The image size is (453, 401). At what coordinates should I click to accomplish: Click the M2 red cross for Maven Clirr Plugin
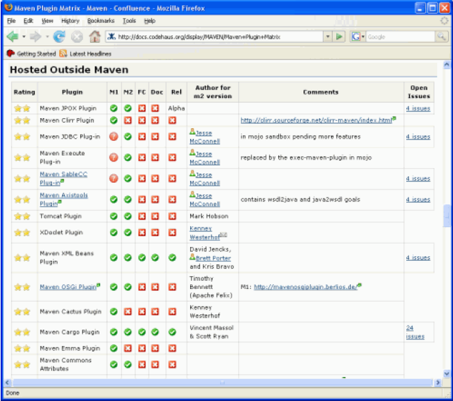point(127,120)
